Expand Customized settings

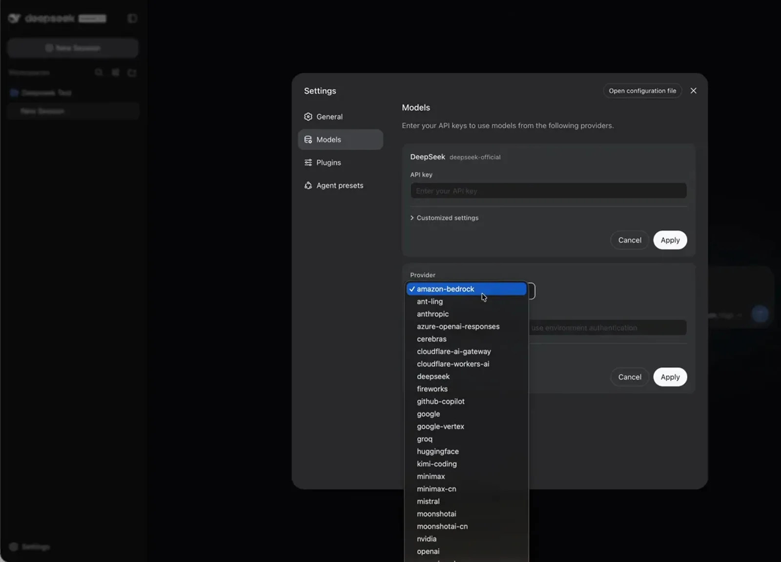pos(444,218)
